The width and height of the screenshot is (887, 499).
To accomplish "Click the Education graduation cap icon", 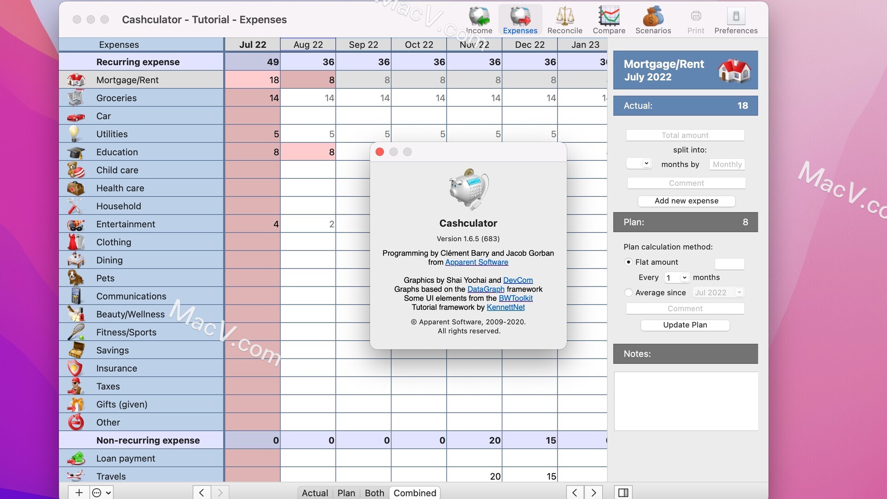I will click(76, 152).
